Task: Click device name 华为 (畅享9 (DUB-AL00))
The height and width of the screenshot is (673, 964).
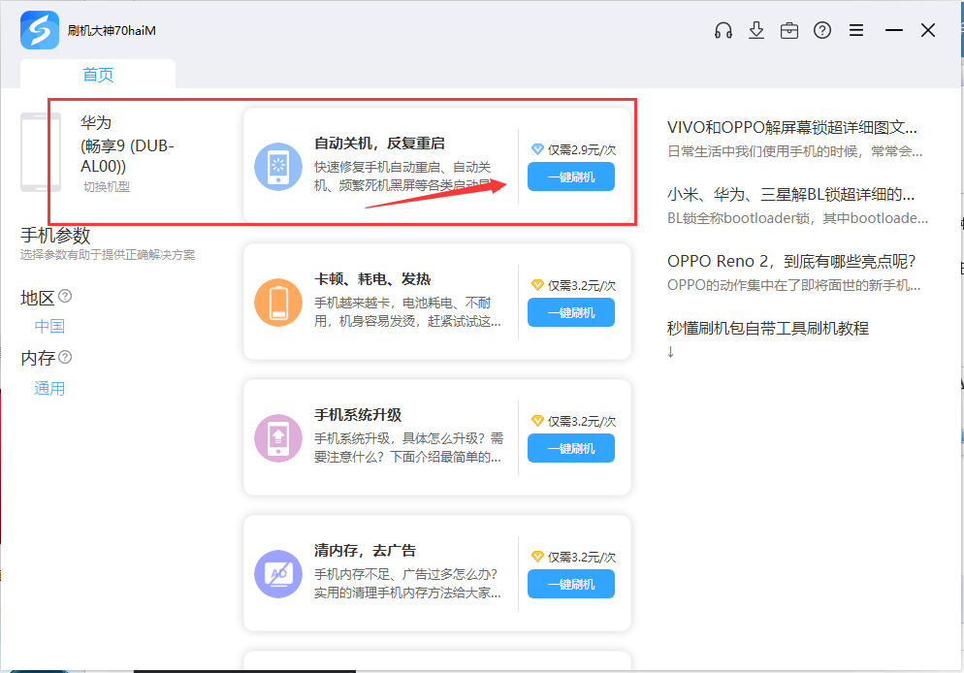Action: point(127,144)
